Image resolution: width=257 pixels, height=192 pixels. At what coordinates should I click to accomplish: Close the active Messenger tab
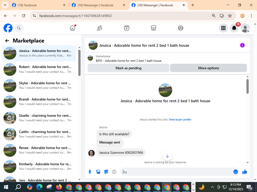coord(184,5)
